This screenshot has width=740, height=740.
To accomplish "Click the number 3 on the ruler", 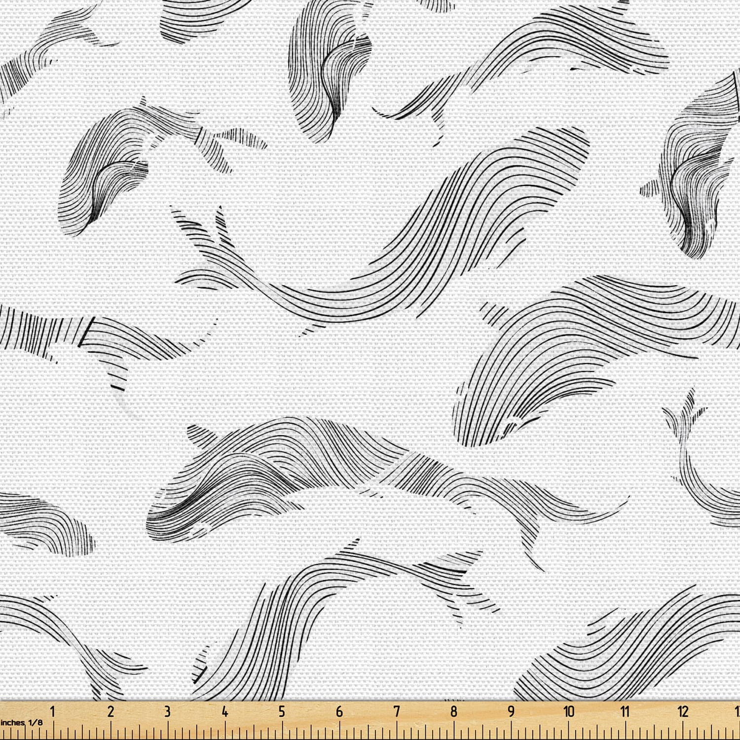I will coord(167,711).
